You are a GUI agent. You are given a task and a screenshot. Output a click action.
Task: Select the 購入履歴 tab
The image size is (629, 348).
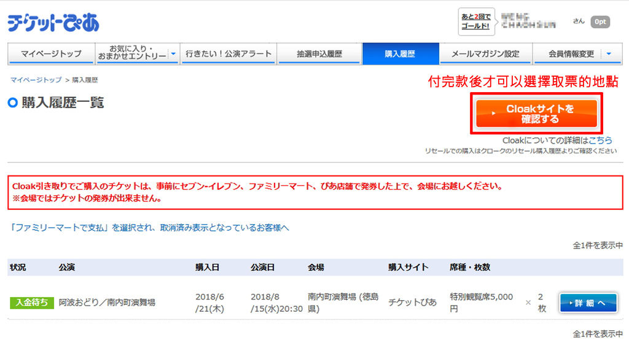pyautogui.click(x=400, y=54)
